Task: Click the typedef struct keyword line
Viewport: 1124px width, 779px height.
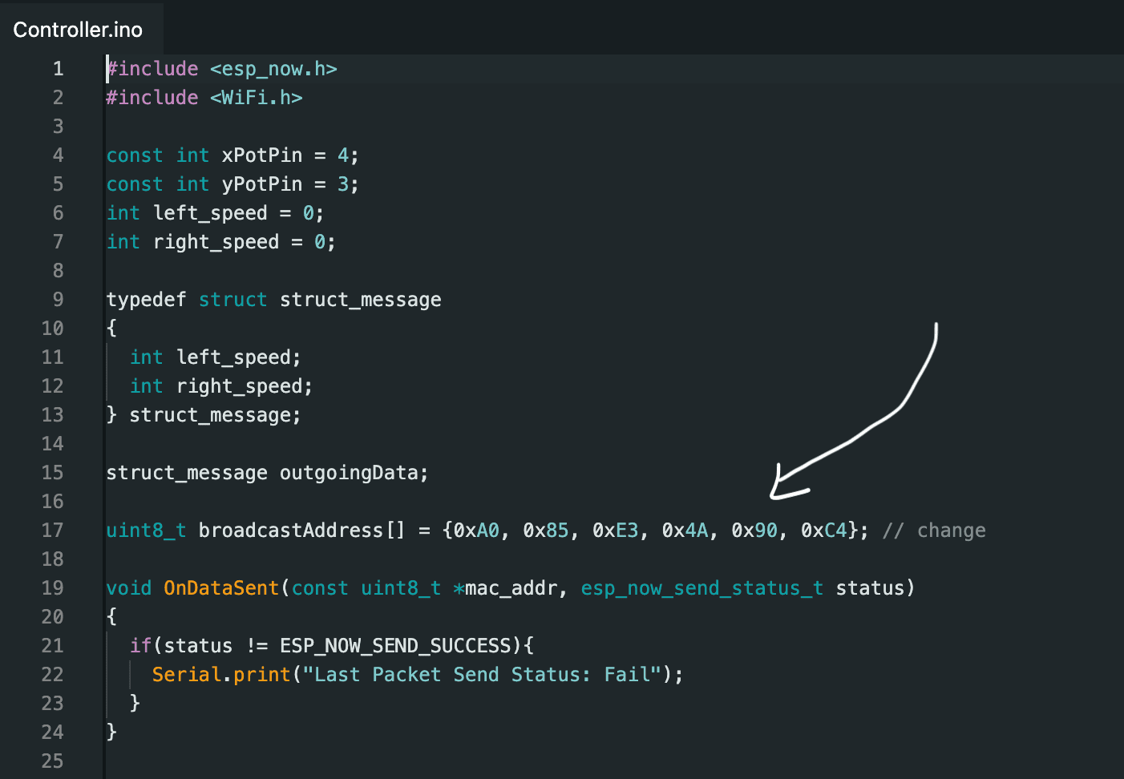Action: click(x=273, y=300)
